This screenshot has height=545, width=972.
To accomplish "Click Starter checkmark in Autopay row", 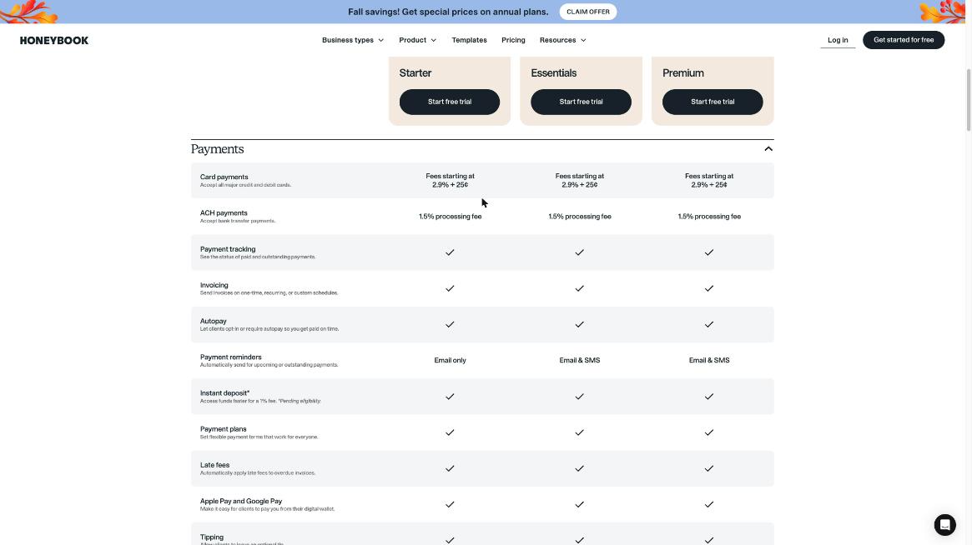I will click(450, 324).
